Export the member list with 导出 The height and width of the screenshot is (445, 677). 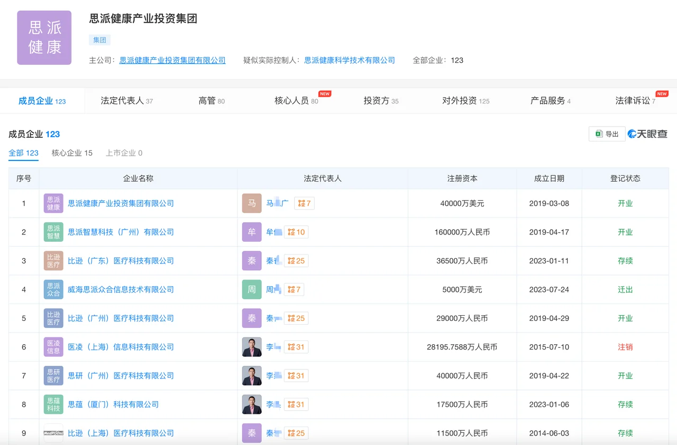(x=607, y=134)
